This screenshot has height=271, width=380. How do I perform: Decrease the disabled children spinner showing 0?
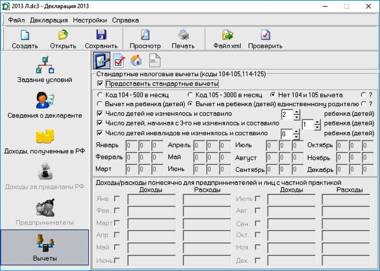pyautogui.click(x=297, y=136)
